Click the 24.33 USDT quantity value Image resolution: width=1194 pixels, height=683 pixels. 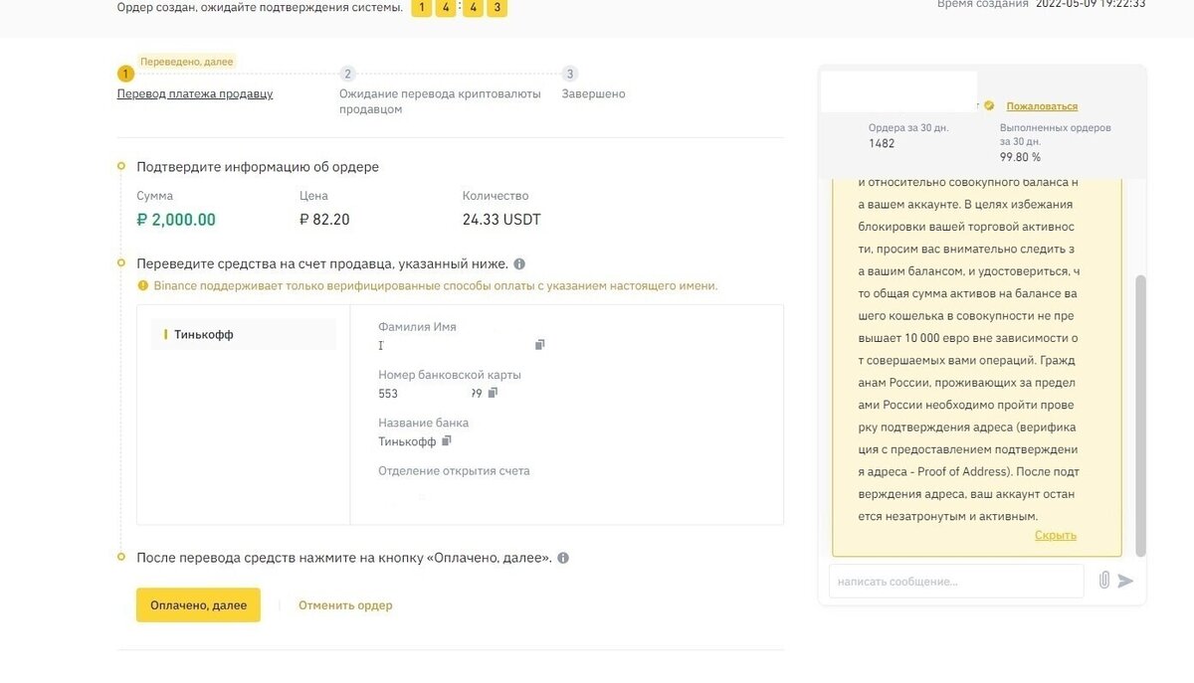pyautogui.click(x=501, y=220)
